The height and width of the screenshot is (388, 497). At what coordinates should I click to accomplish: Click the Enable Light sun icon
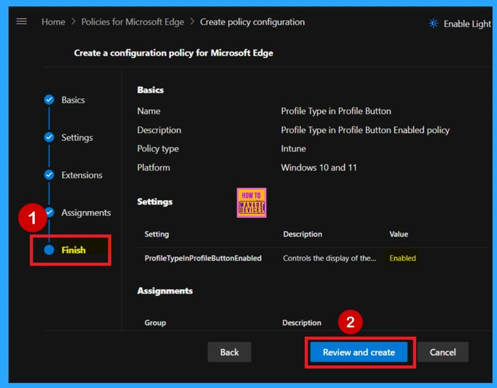coord(434,23)
